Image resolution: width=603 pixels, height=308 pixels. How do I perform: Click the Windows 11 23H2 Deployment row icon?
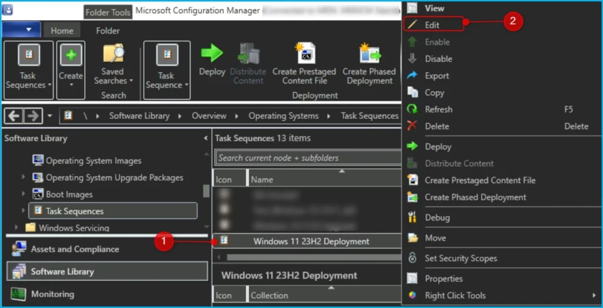[224, 241]
